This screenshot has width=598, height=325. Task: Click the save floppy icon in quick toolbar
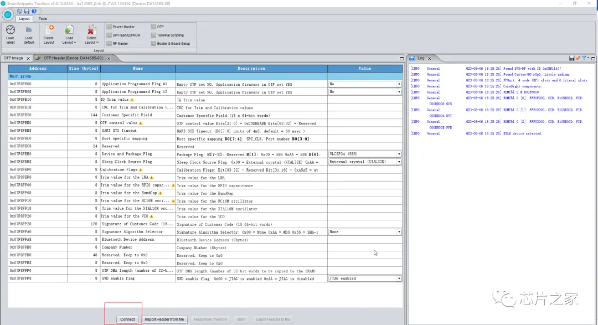[27, 12]
